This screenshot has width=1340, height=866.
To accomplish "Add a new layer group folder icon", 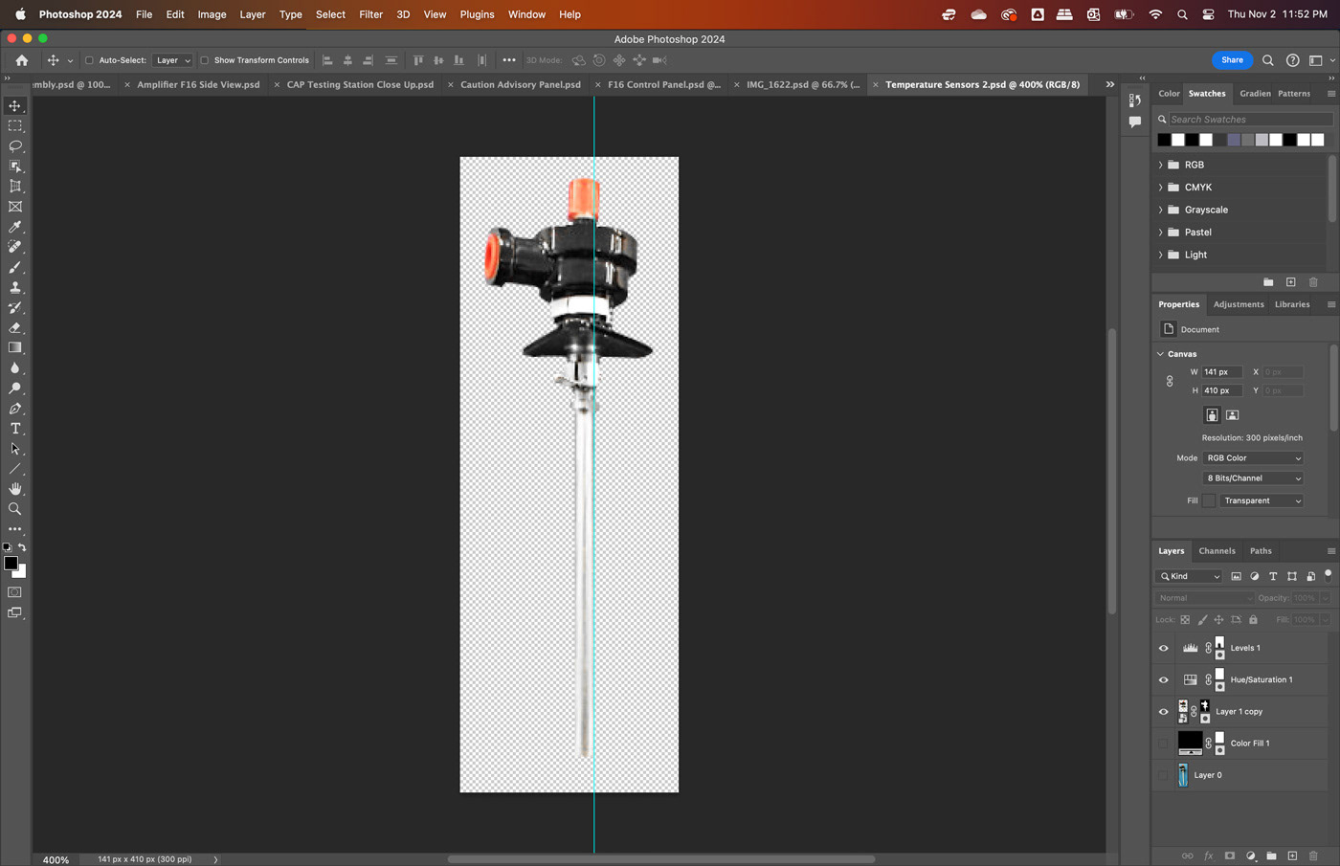I will point(1271,855).
